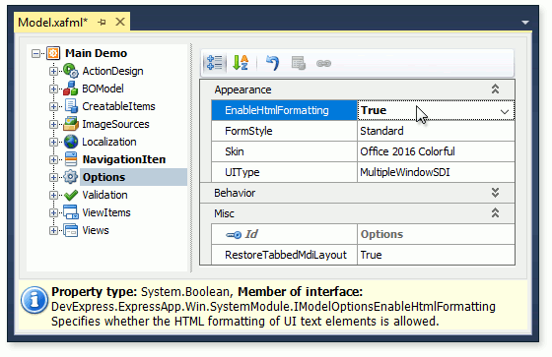Click the ViewItems node icon
The image size is (552, 357).
[x=71, y=212]
